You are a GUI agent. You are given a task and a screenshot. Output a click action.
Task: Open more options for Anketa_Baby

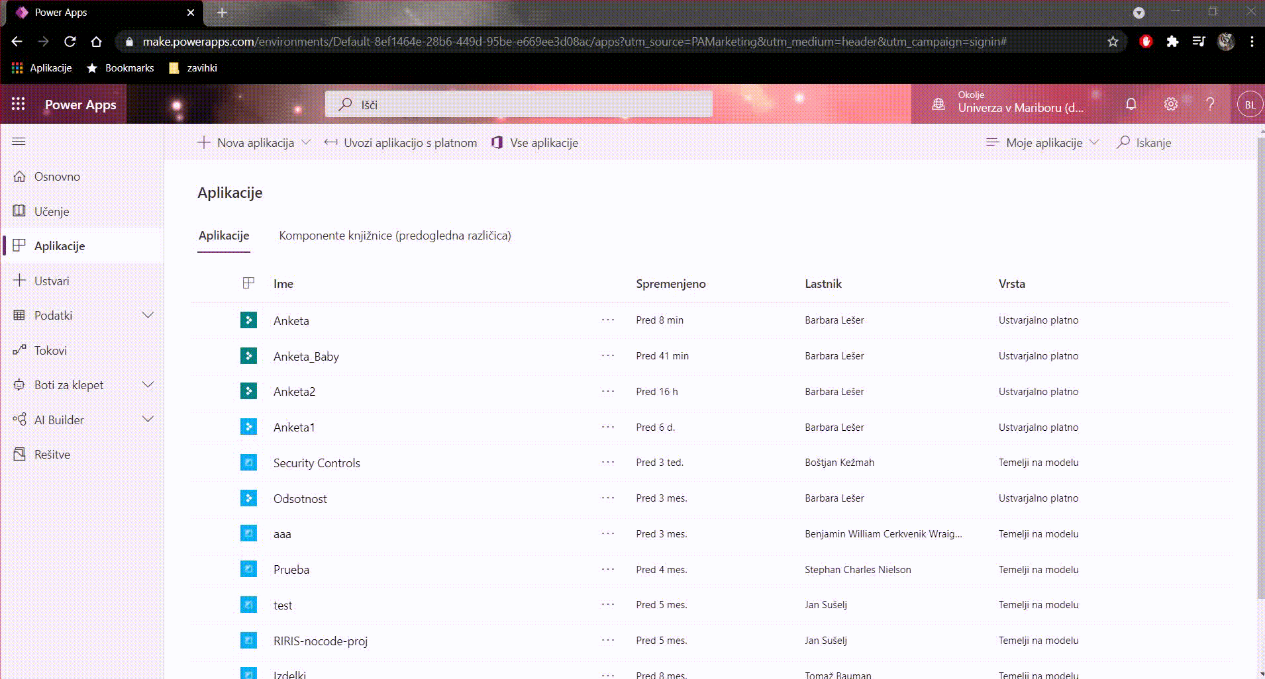pyautogui.click(x=608, y=356)
